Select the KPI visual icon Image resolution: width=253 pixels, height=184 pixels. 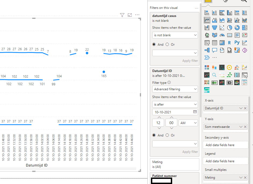click(244, 35)
